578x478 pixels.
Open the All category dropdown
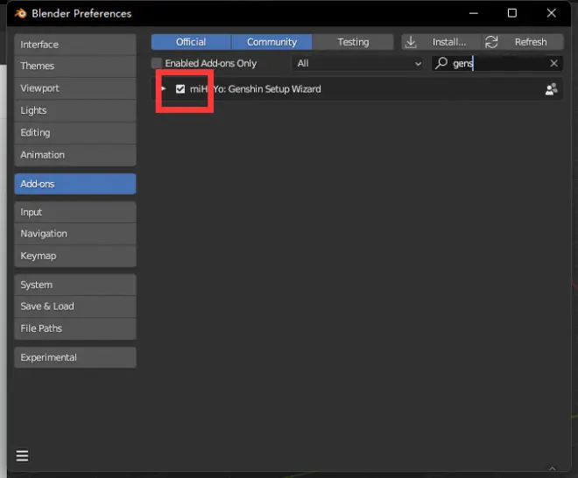[357, 63]
